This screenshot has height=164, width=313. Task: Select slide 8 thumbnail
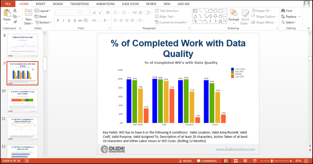click(x=22, y=45)
